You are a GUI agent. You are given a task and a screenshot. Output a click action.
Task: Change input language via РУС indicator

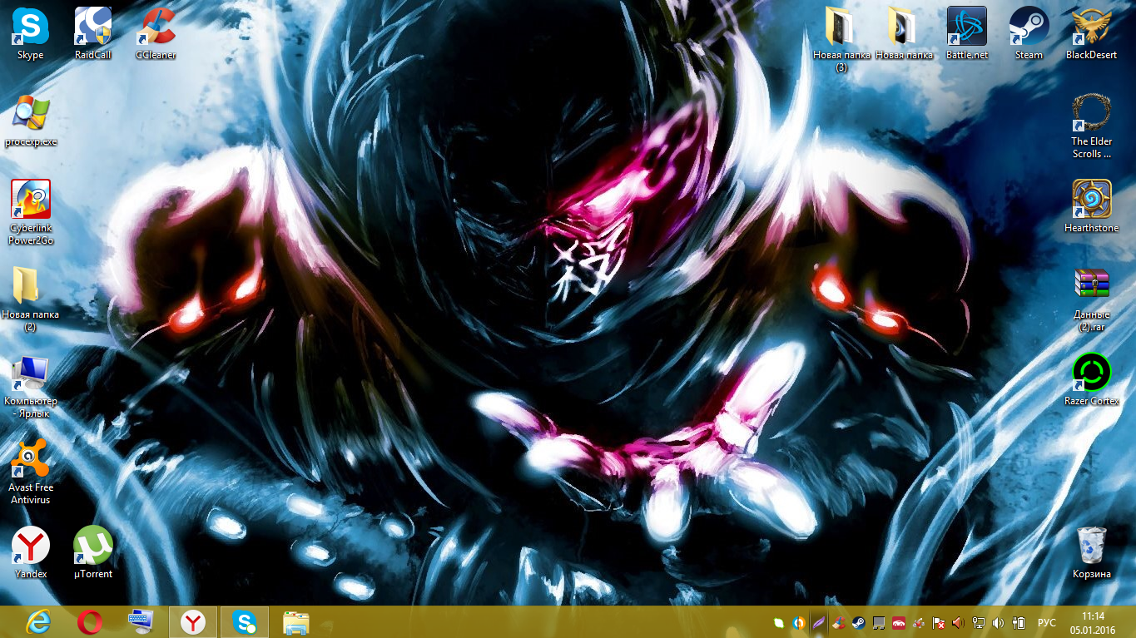[1047, 622]
